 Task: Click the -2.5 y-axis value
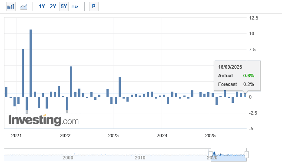(x=253, y=113)
